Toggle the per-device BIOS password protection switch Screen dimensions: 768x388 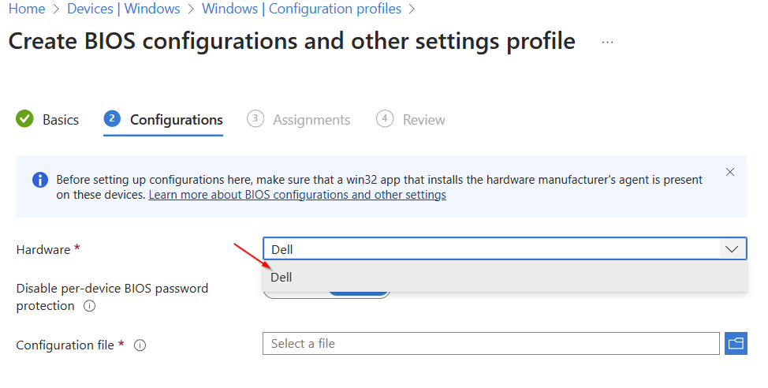pos(359,294)
